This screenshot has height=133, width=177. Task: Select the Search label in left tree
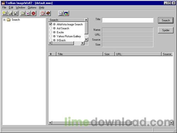(16, 20)
